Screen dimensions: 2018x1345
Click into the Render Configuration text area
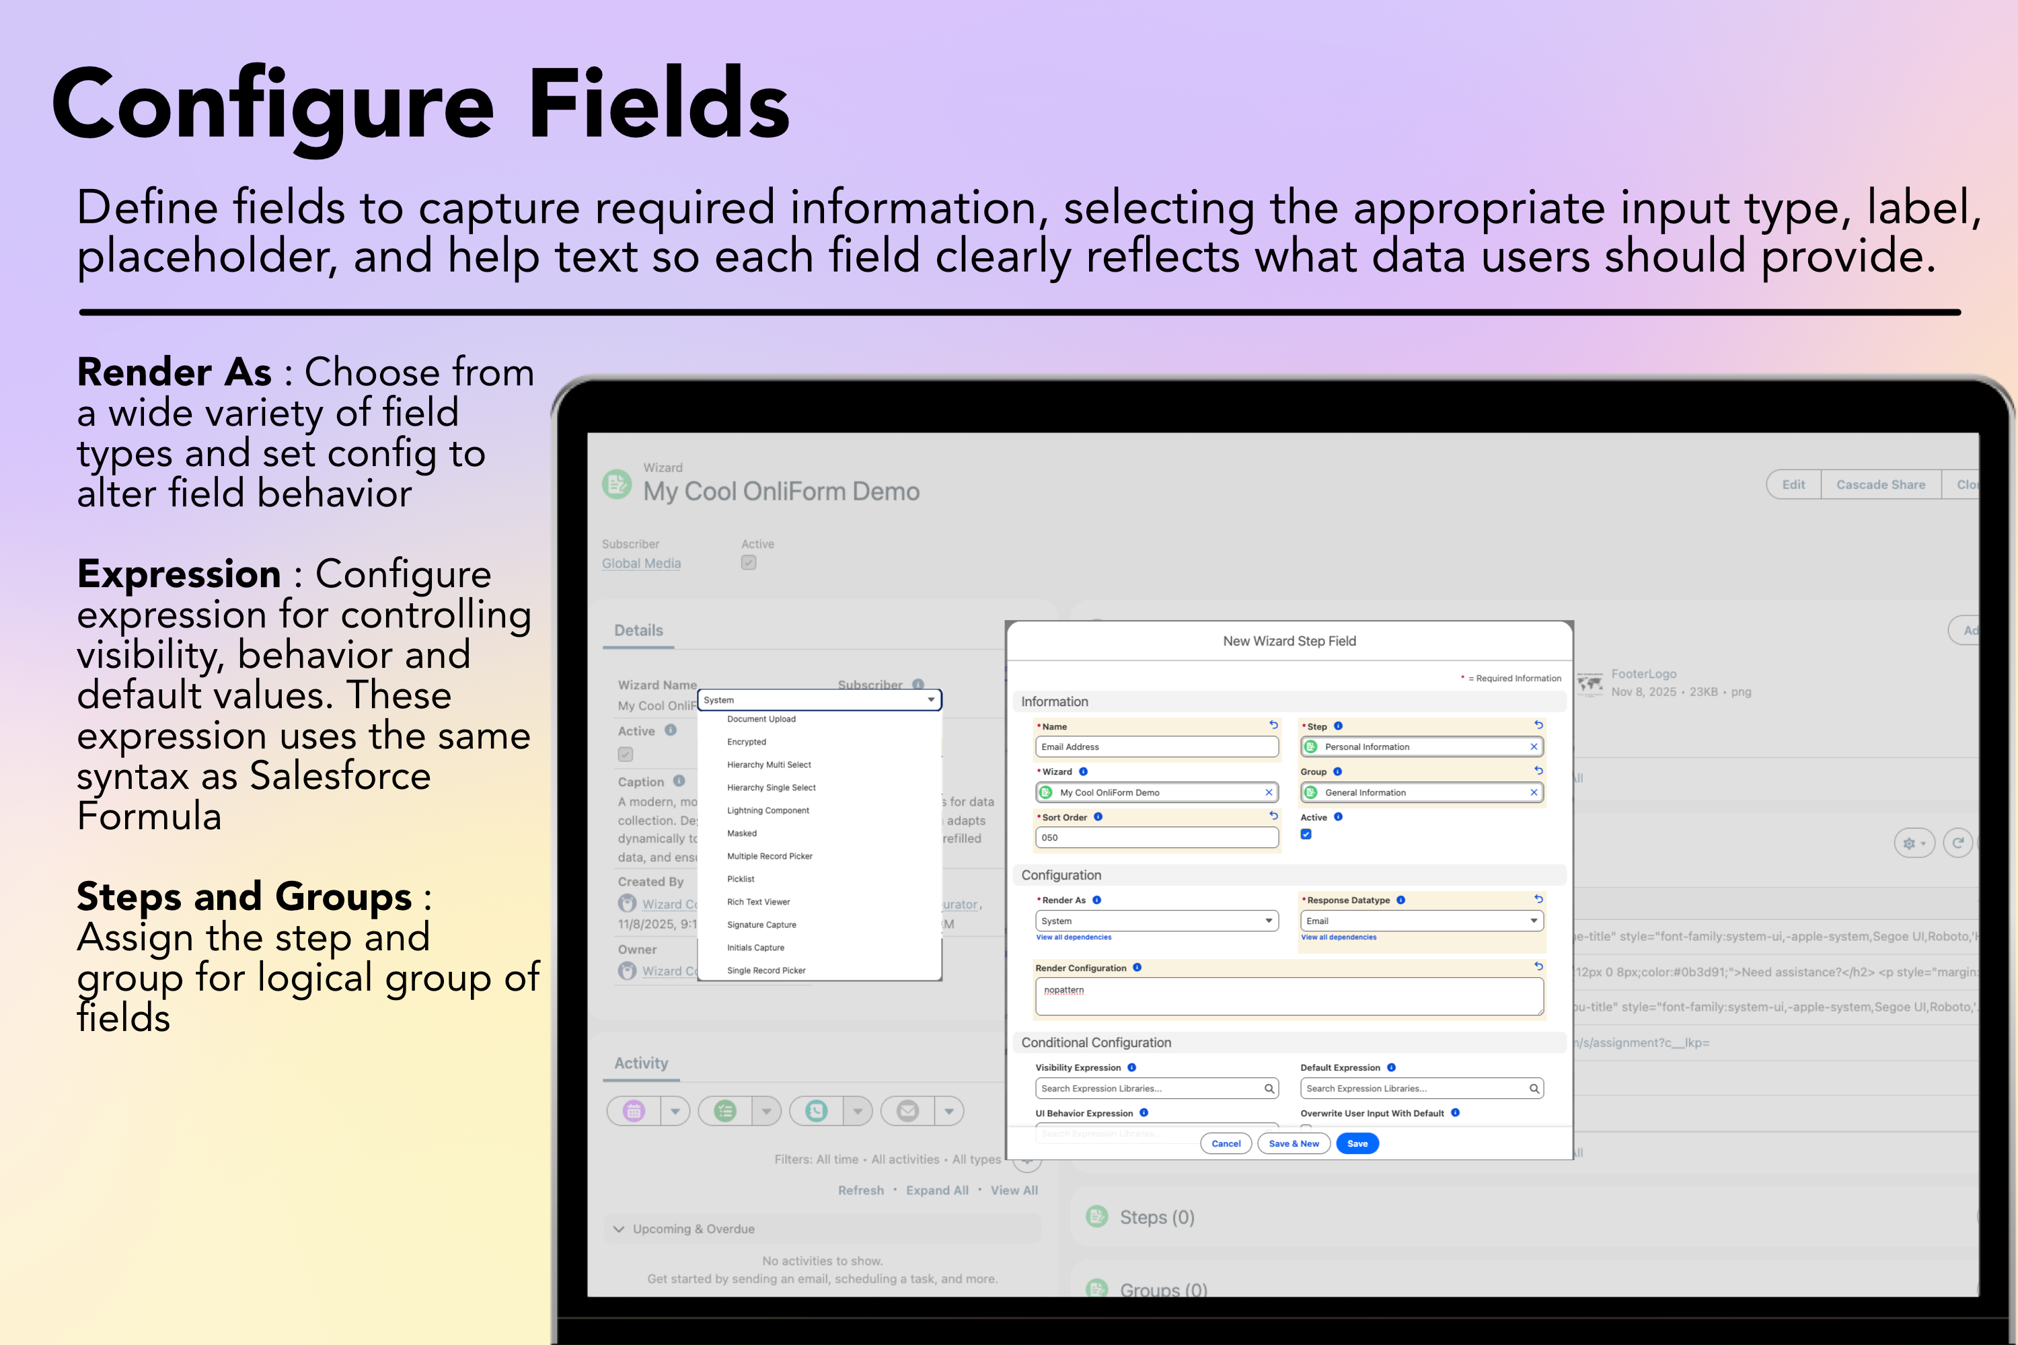[x=1289, y=997]
